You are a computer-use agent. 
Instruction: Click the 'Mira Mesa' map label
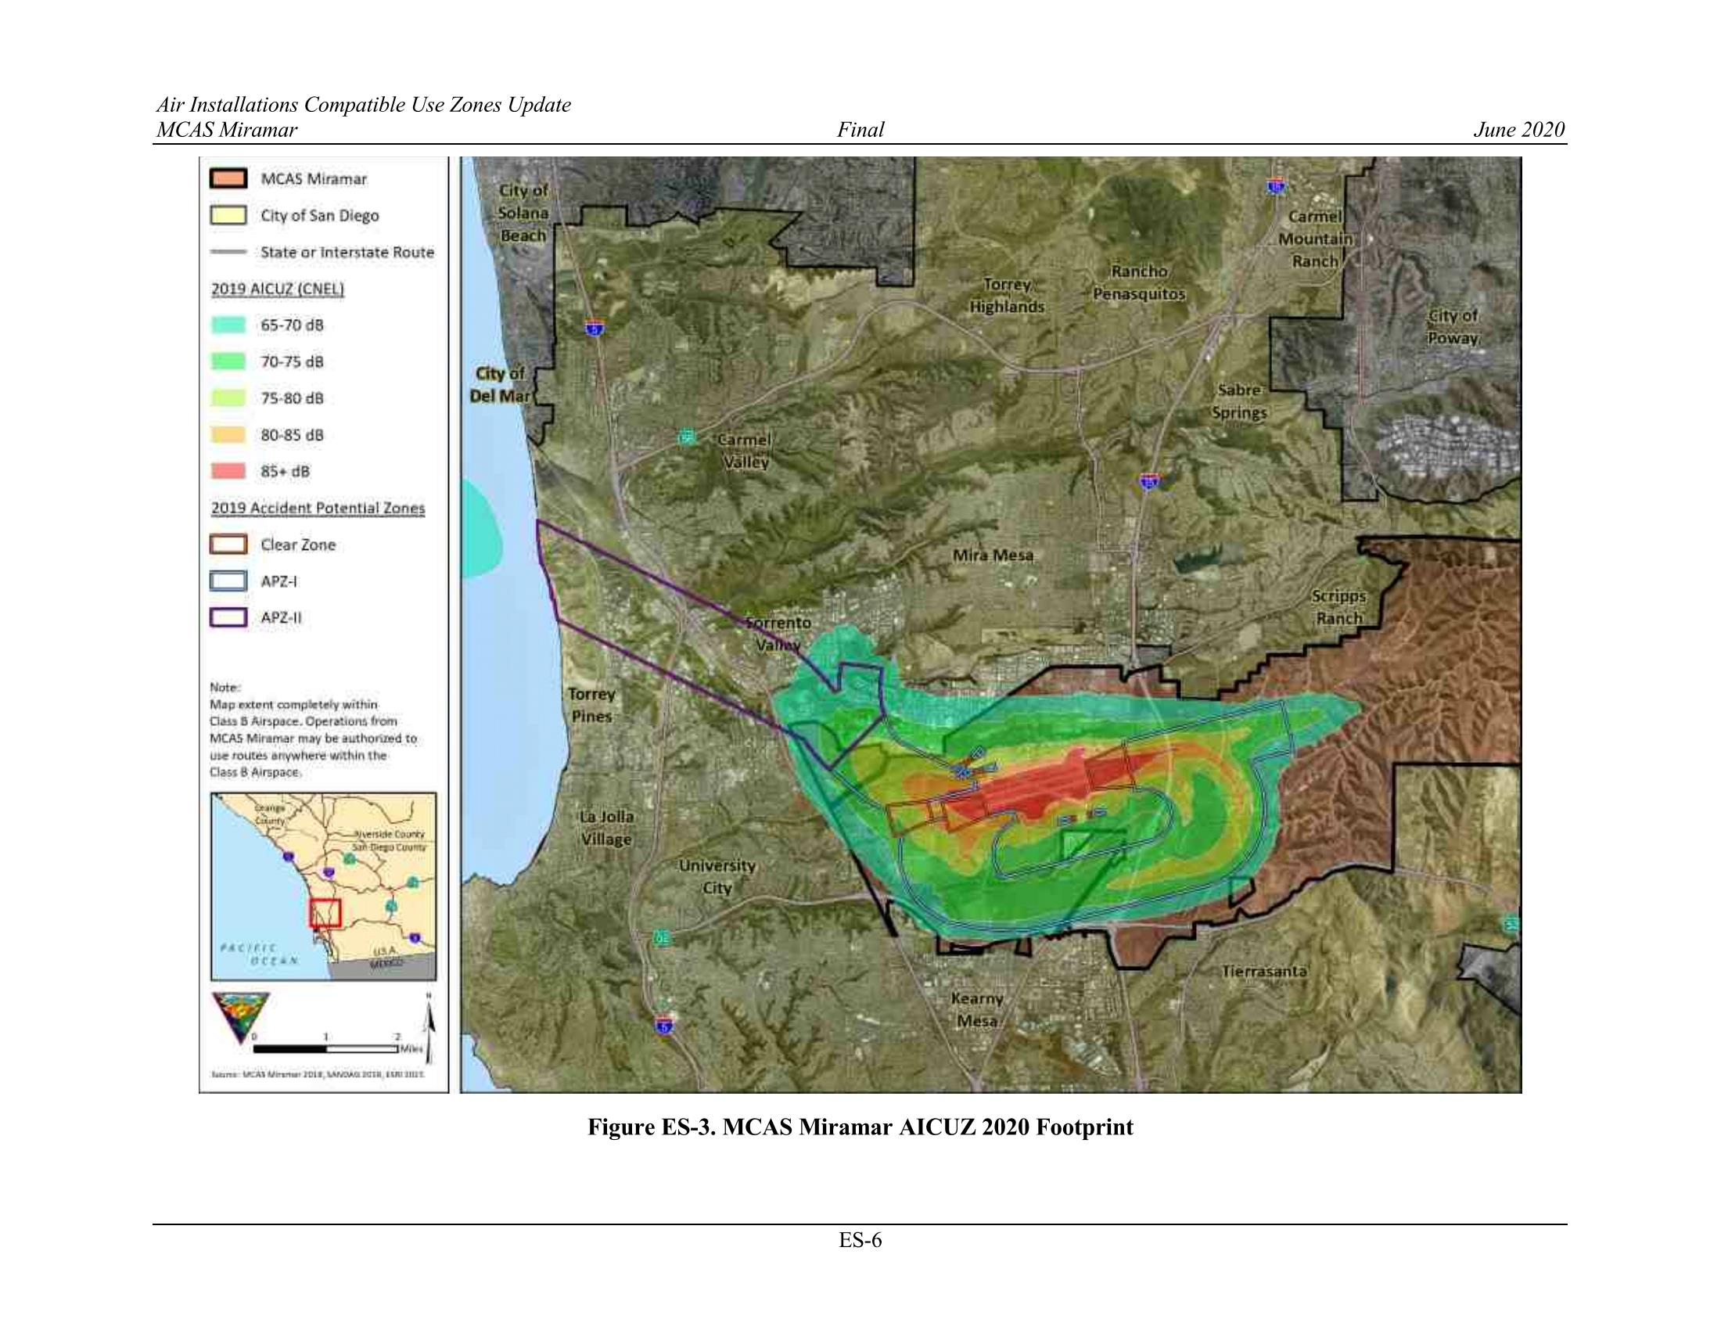coord(993,555)
